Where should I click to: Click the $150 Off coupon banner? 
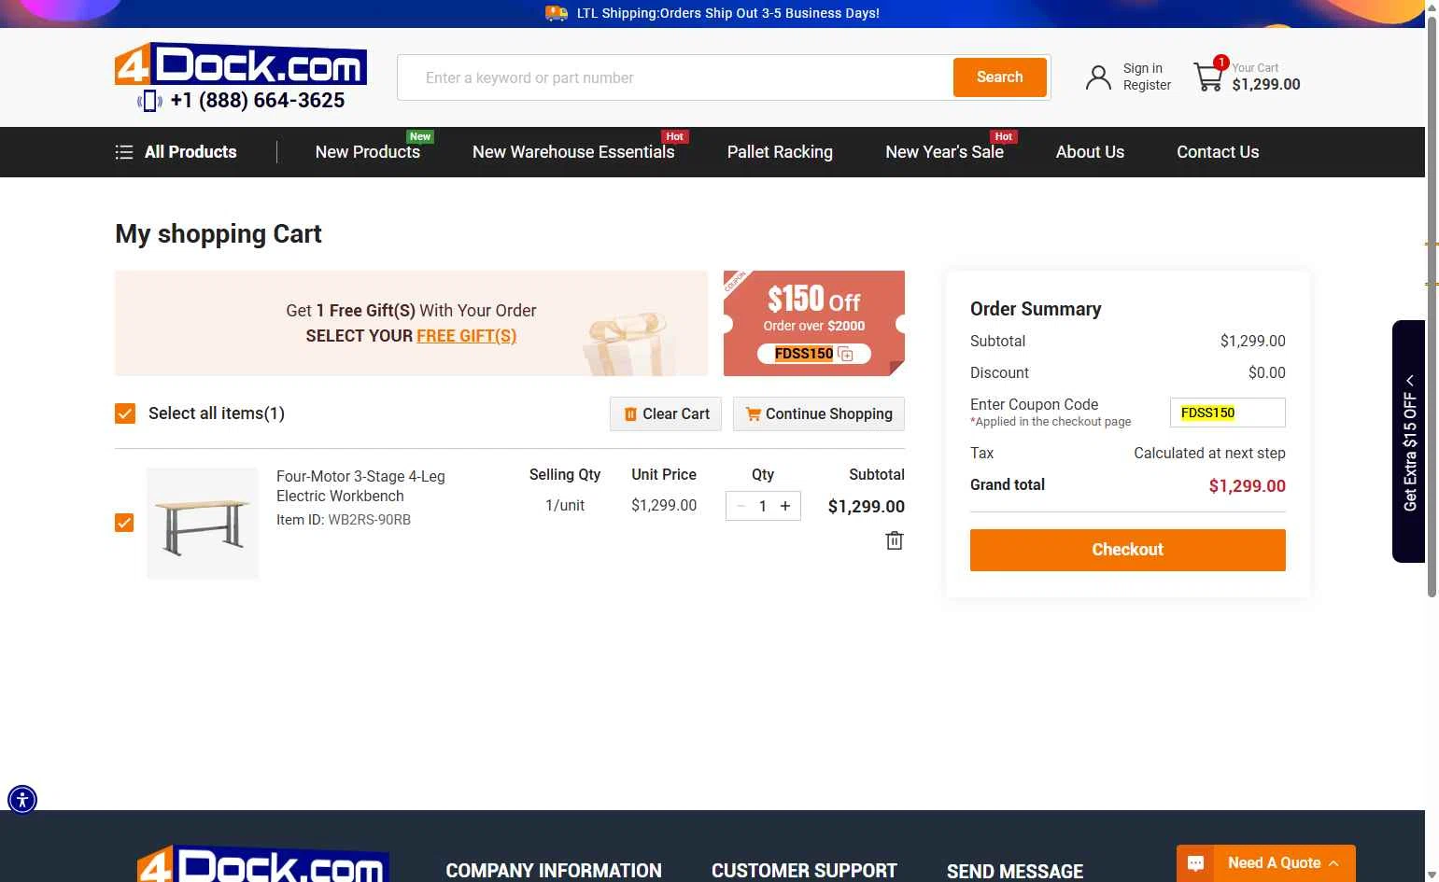click(x=814, y=323)
